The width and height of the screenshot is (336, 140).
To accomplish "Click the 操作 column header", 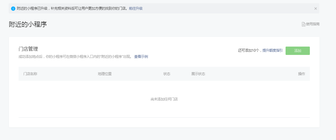I will point(301,74).
